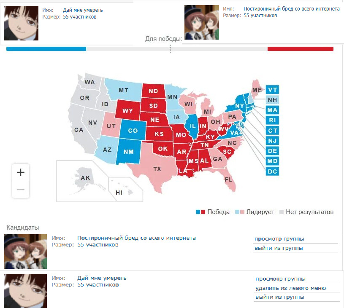This screenshot has width=344, height=308.
Task: Select the NH state box
Action: (x=273, y=100)
